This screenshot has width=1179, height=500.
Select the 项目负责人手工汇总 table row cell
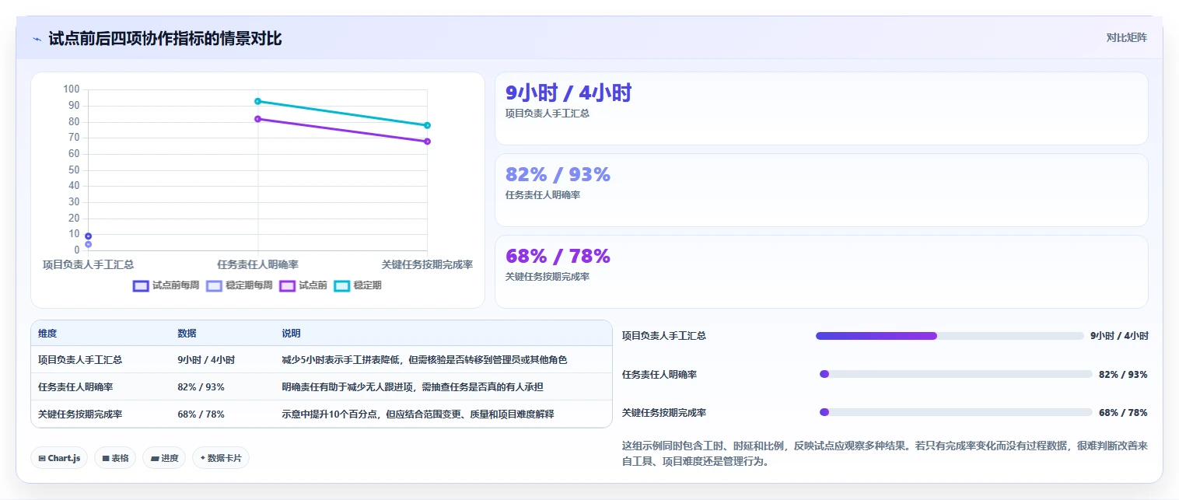click(x=80, y=360)
